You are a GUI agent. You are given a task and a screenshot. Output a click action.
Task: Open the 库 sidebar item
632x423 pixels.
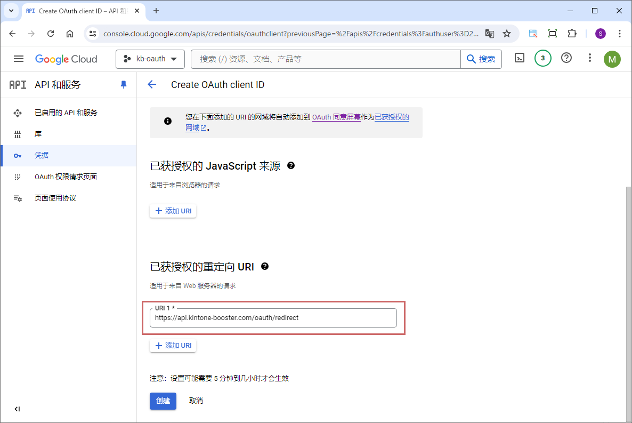(38, 134)
